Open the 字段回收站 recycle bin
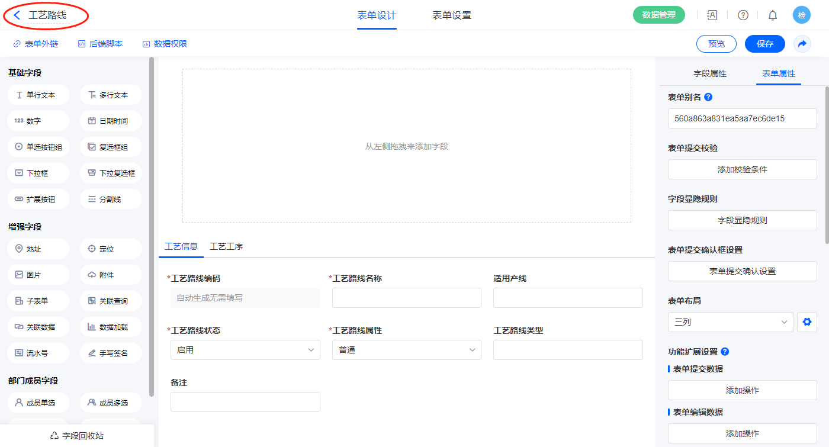This screenshot has width=829, height=447. pyautogui.click(x=77, y=436)
